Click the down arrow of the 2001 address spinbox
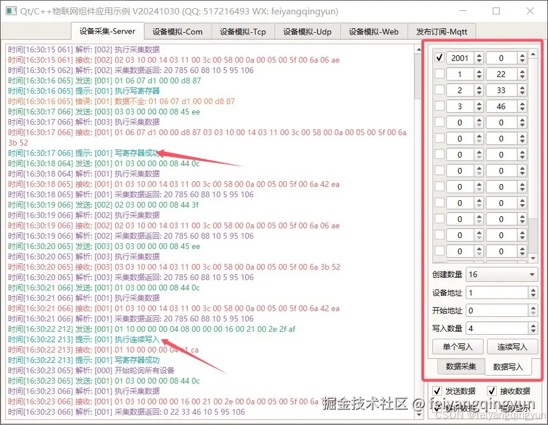This screenshot has height=425, width=548. point(479,61)
